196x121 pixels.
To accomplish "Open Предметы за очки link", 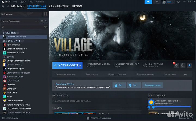I will click(145, 74).
